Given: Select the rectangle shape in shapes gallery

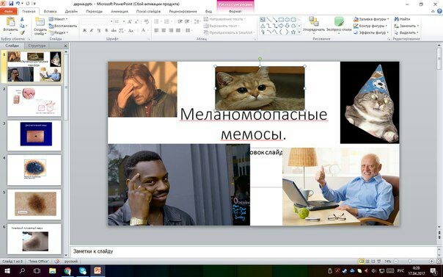Looking at the screenshot, I should pos(281,20).
